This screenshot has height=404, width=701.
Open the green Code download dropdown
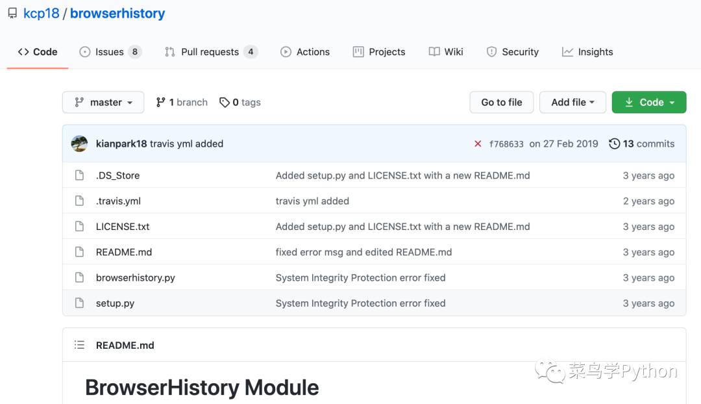coord(649,103)
